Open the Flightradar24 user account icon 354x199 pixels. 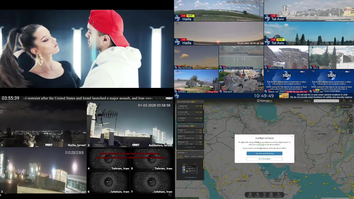point(344,101)
